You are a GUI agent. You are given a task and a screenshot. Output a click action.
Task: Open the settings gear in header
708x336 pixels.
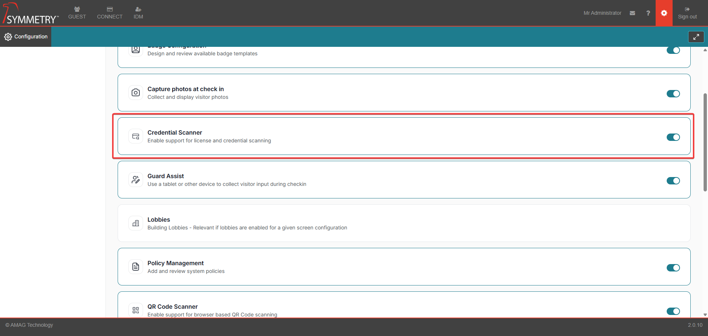(664, 13)
